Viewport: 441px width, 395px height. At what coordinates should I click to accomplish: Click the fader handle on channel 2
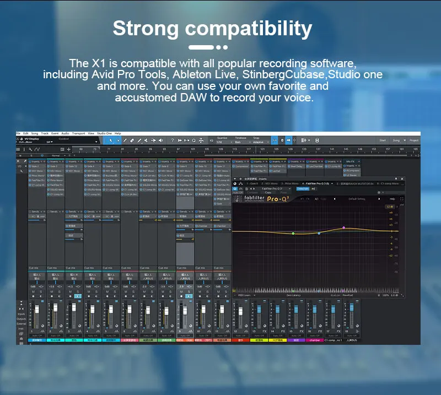pos(56,307)
